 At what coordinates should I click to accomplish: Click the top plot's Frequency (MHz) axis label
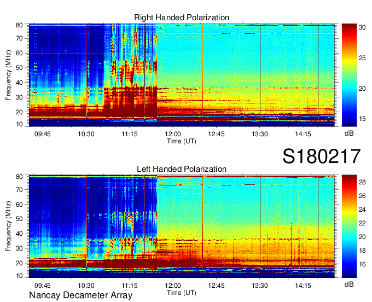[8, 75]
